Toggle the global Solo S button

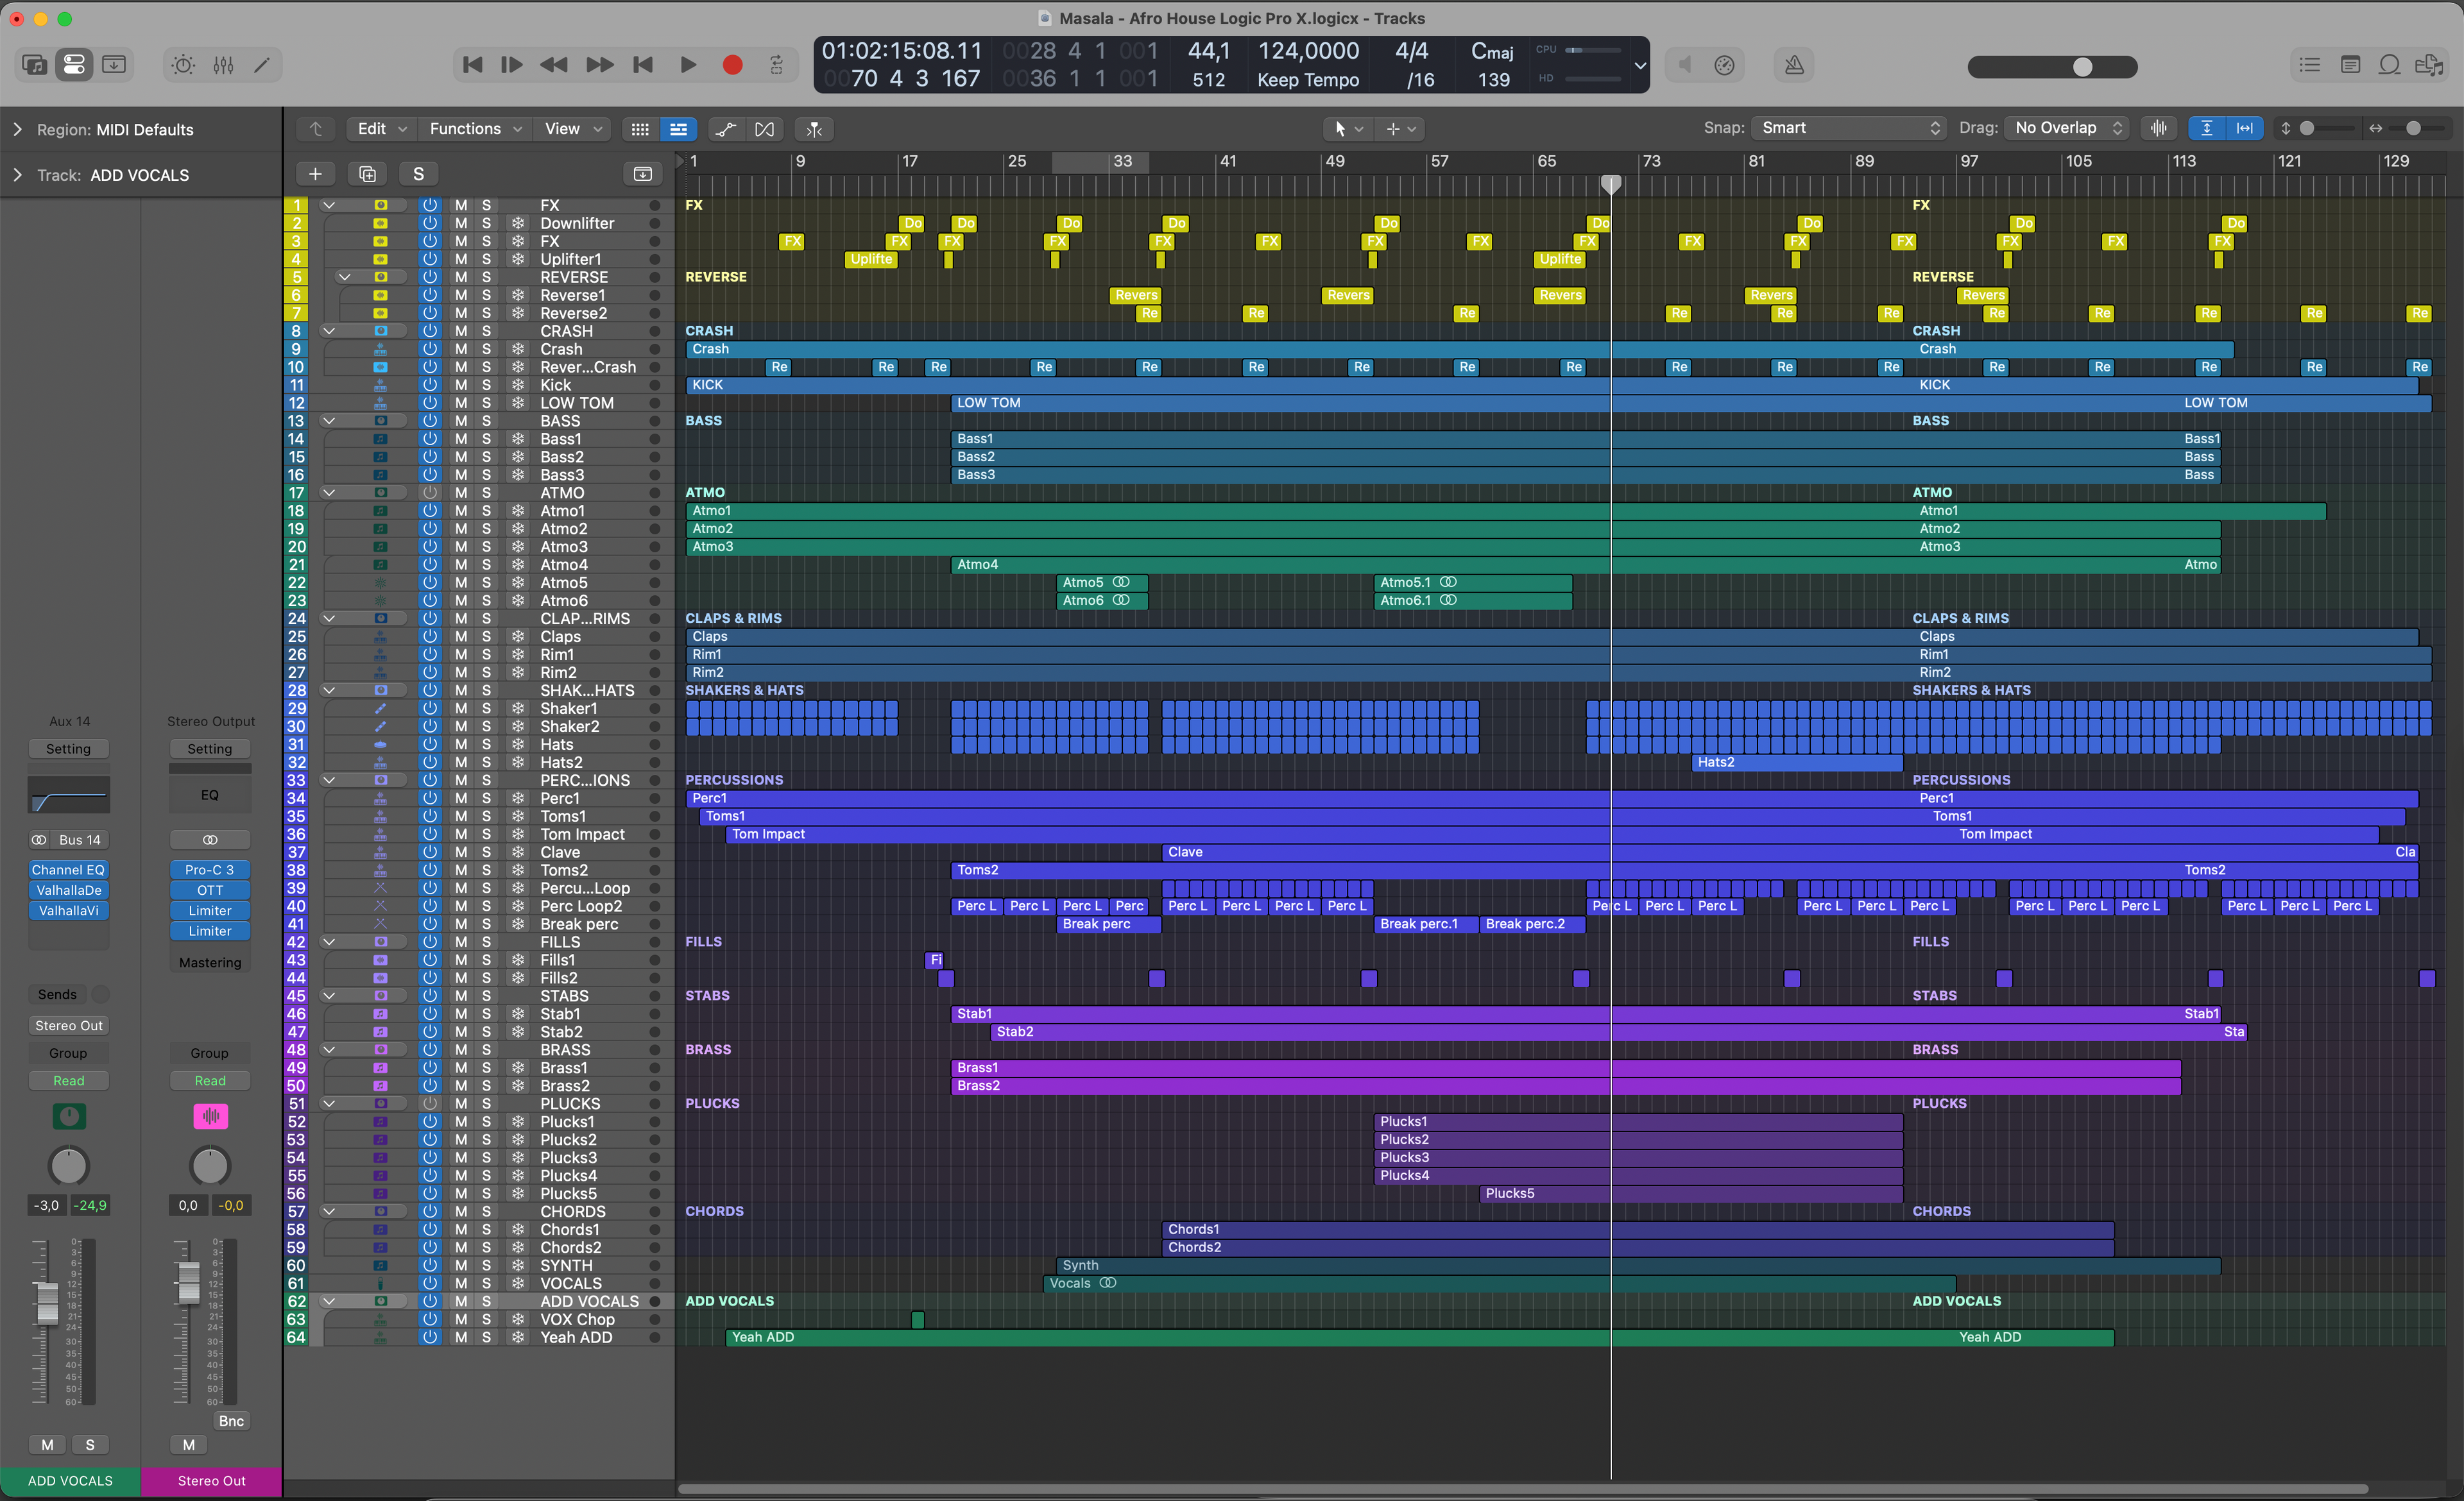[x=418, y=174]
